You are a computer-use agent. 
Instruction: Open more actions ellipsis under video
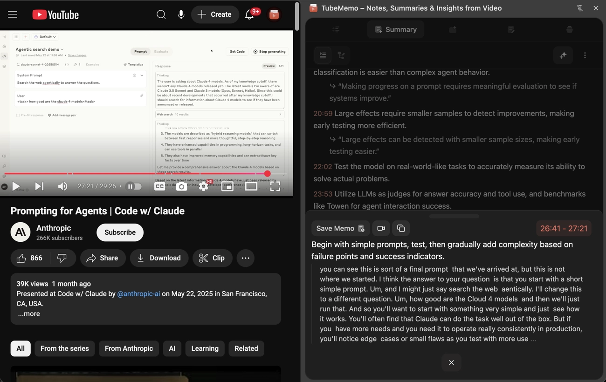[246, 258]
